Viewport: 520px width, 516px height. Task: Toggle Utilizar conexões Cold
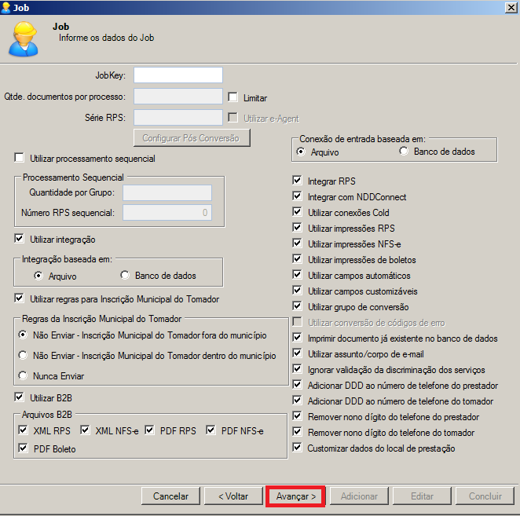[x=297, y=211]
